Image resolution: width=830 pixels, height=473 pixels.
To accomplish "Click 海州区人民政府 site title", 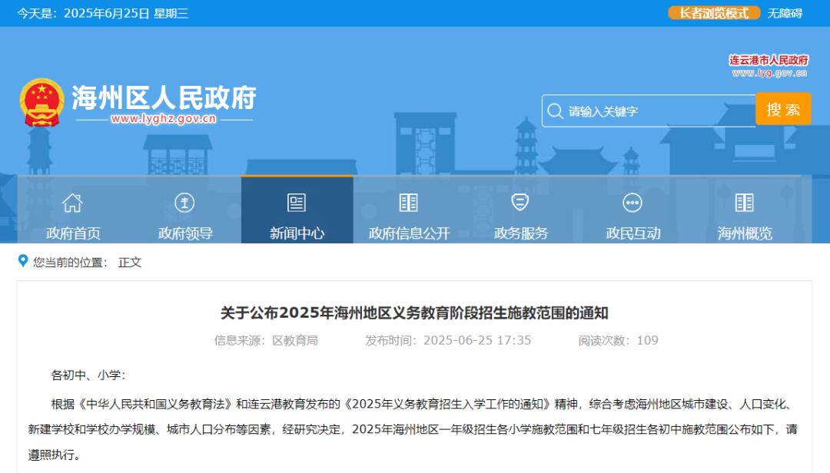I will 164,98.
